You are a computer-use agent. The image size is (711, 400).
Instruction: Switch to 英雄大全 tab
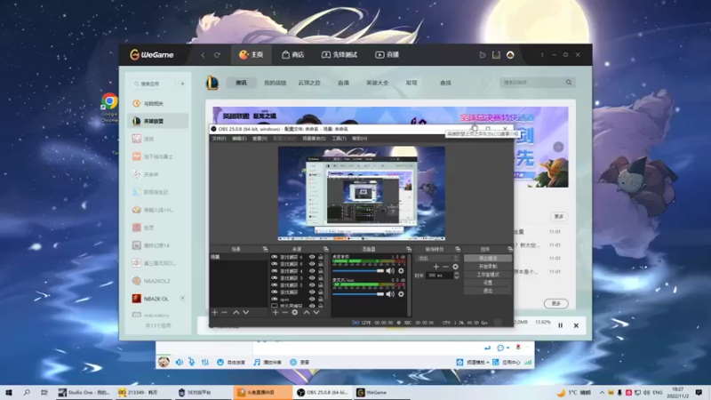[x=377, y=83]
